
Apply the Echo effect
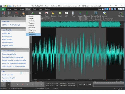3,14
